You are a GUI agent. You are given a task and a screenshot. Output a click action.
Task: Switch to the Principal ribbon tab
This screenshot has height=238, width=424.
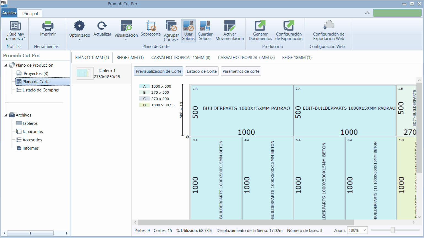[30, 13]
